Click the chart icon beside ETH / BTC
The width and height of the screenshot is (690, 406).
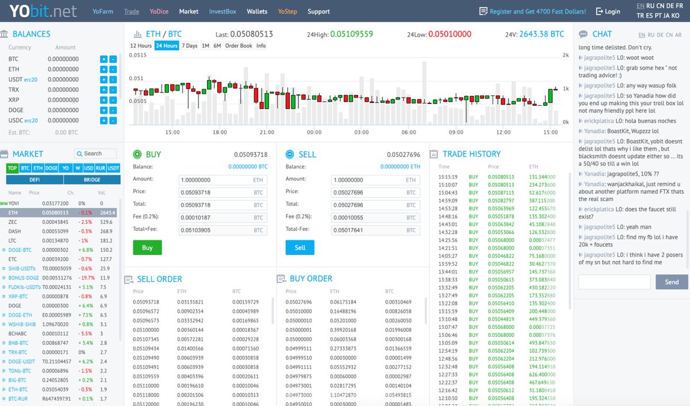tap(137, 34)
